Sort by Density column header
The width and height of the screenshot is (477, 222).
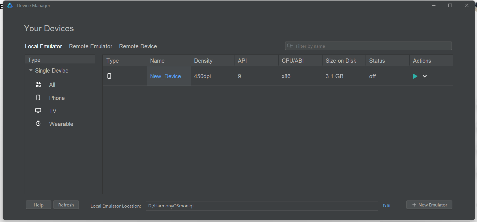[212, 61]
